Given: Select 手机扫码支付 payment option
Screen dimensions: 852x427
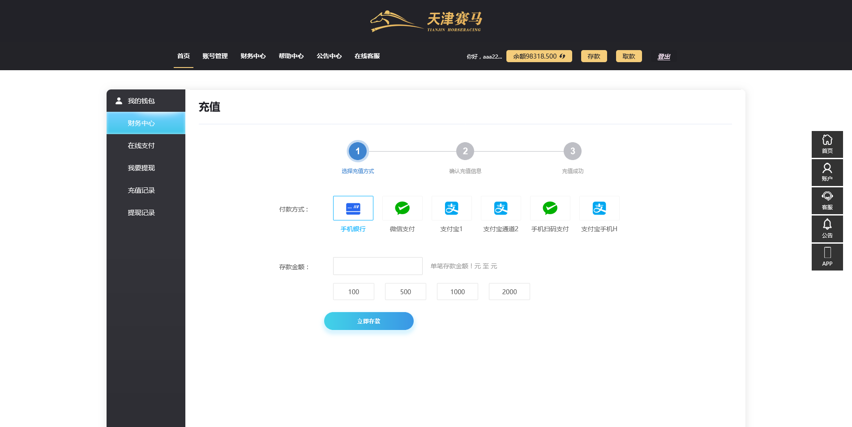Looking at the screenshot, I should point(550,208).
